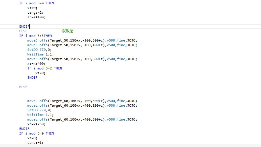This screenshot has width=261, height=147.
Task: Click the x:=0 inside IF i mod 5=2 block
Action: point(40,73)
